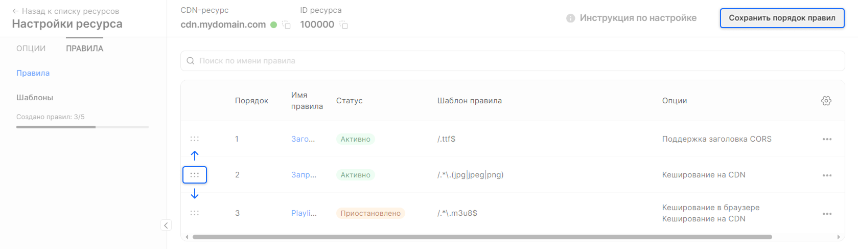Screen dimensions: 858x249
Task: Click the selected drag handle of rule 2
Action: pyautogui.click(x=195, y=175)
